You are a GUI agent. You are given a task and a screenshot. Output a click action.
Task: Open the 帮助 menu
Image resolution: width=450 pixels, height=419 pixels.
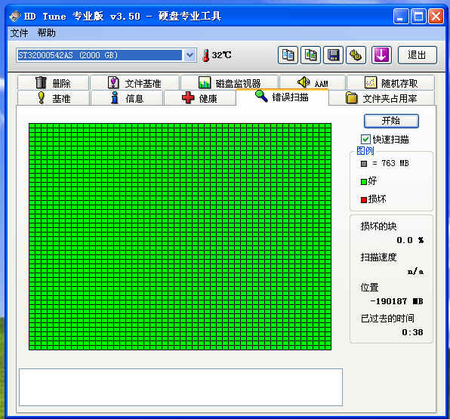coord(46,33)
